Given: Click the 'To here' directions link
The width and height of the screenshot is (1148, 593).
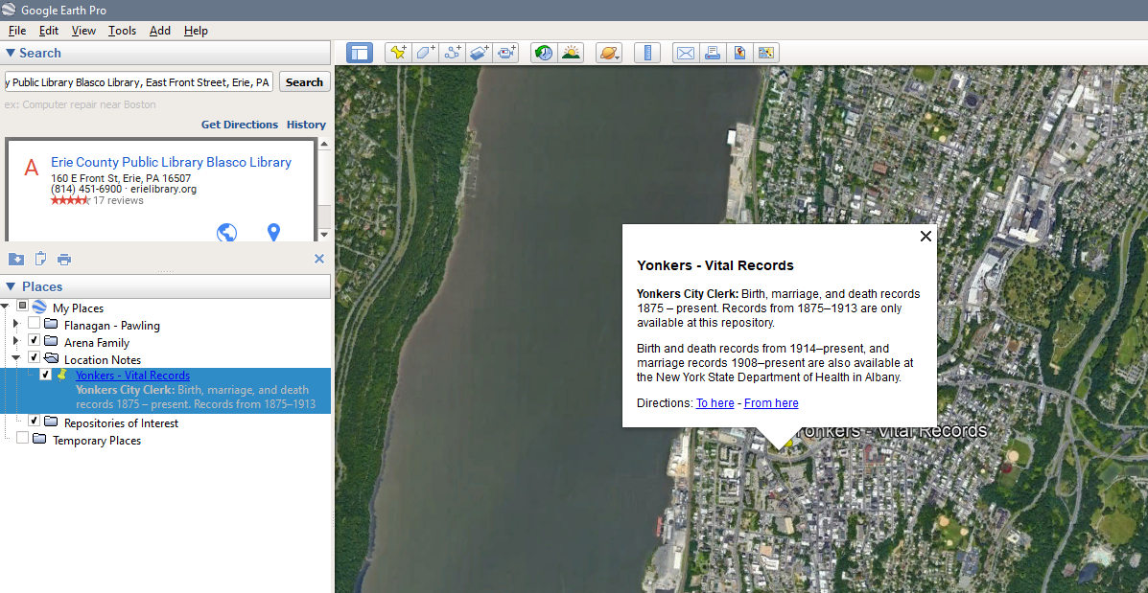Looking at the screenshot, I should tap(715, 403).
